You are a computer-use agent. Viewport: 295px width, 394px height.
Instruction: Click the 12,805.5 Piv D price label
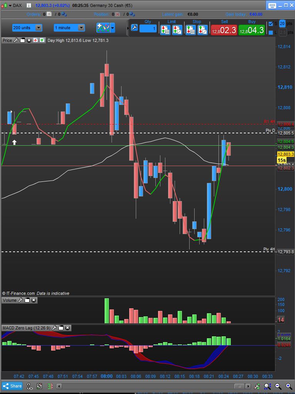pyautogui.click(x=285, y=133)
